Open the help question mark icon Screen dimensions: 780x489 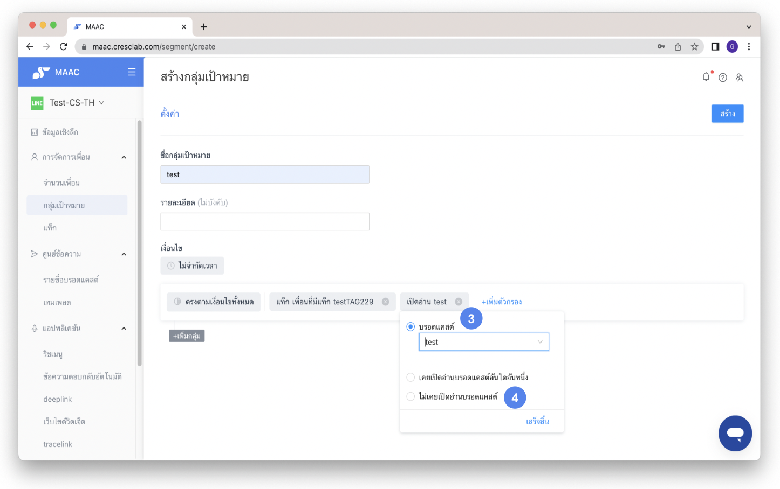[723, 78]
